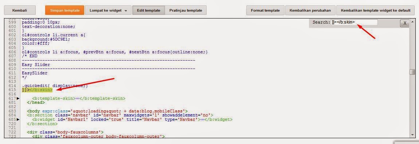Click Kembalikan perubahan button
Screen dimensions: 419x144
click(x=310, y=11)
